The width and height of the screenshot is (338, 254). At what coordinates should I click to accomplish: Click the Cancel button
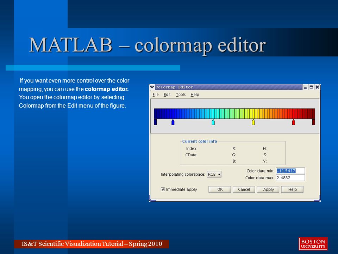click(244, 189)
